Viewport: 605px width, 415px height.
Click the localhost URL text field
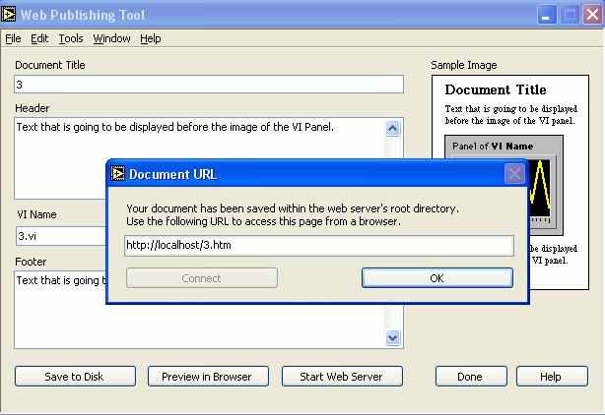[318, 245]
